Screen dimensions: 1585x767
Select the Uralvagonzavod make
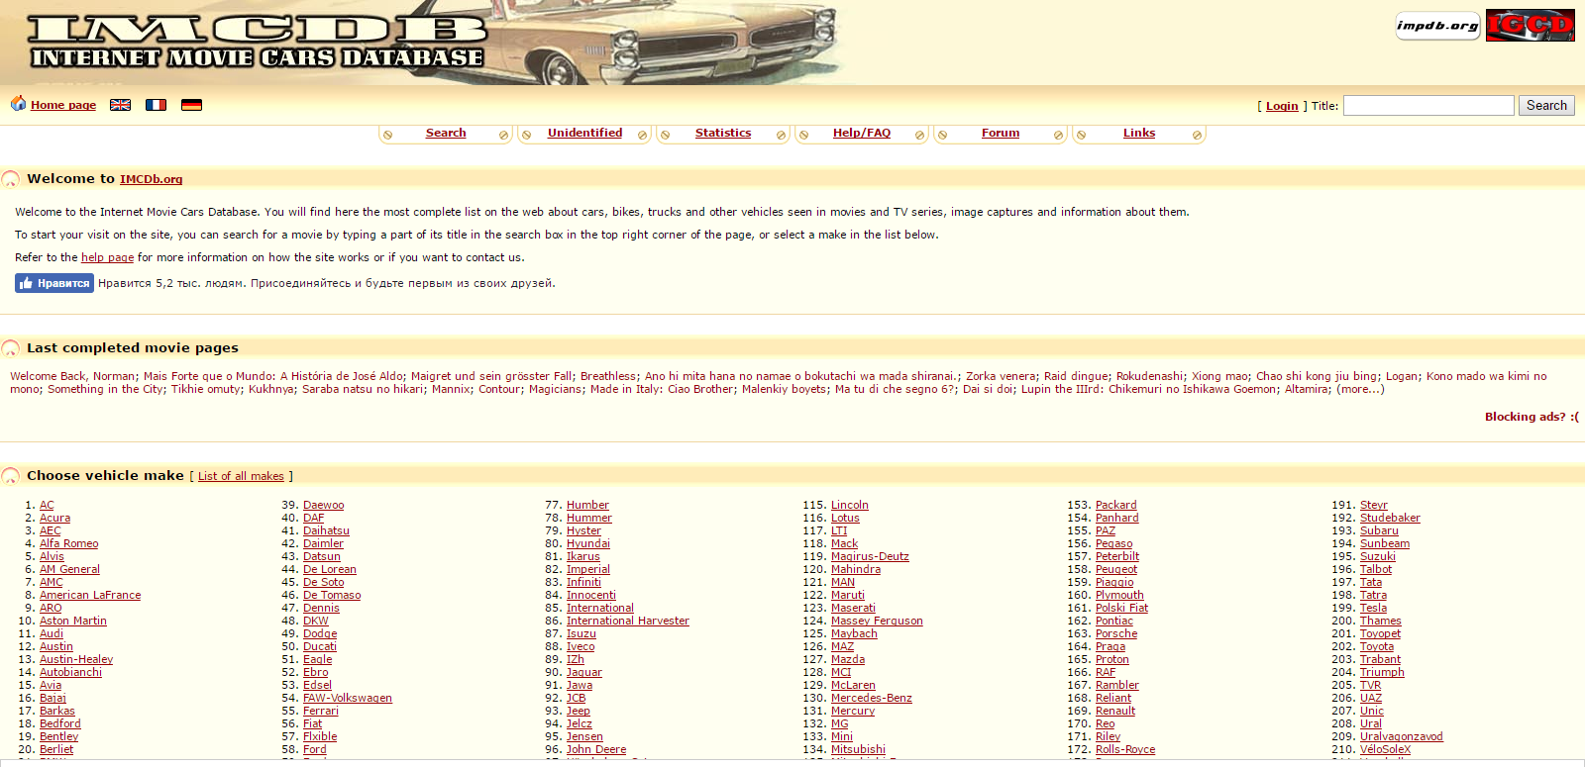point(1402,736)
